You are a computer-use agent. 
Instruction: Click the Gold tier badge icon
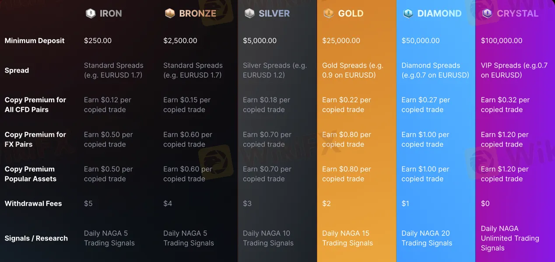click(329, 14)
